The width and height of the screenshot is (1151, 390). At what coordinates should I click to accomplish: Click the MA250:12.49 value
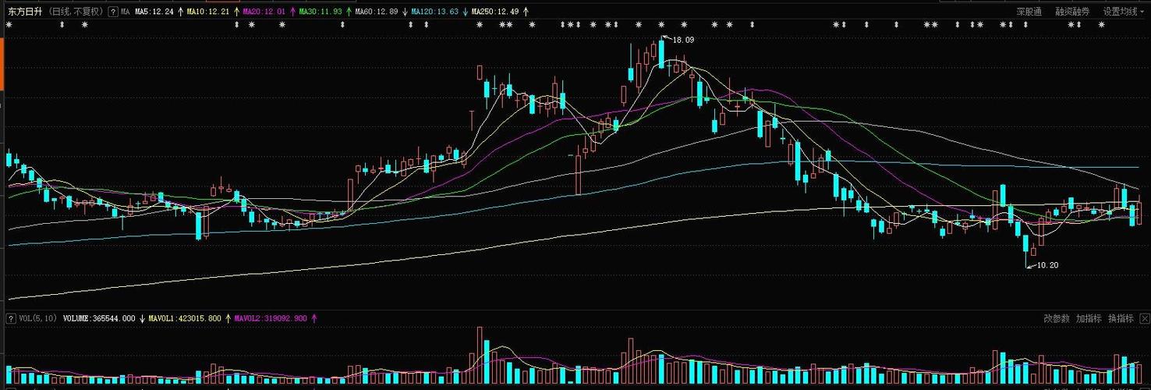[x=495, y=12]
